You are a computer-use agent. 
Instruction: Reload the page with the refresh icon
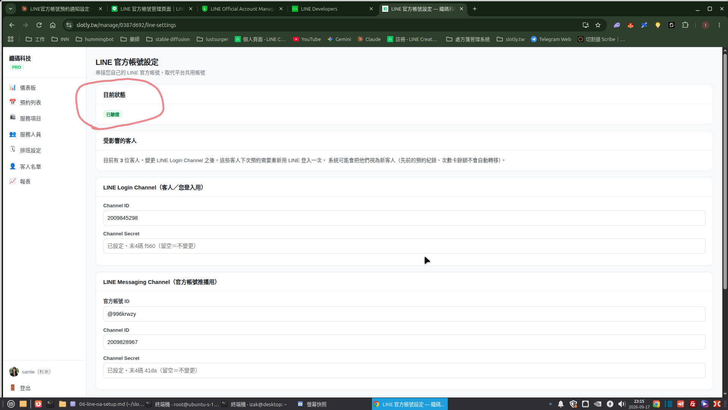click(x=39, y=25)
